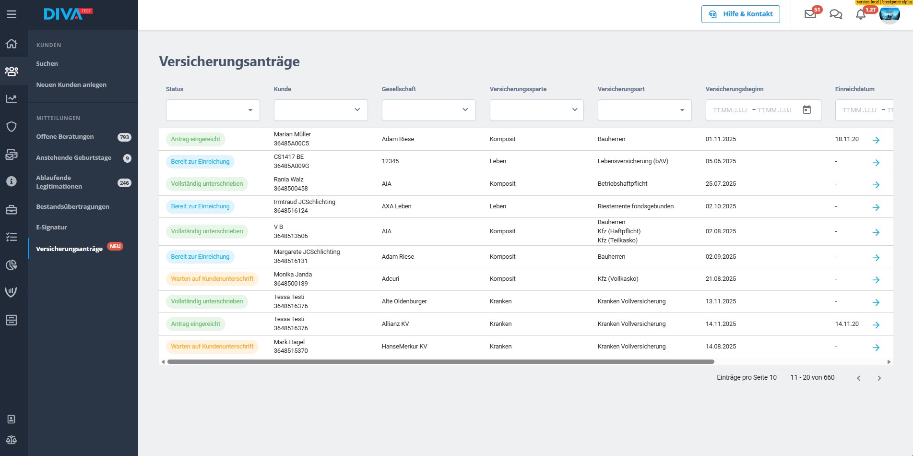Expand the Gesellschaft filter dropdown
The image size is (913, 456).
(x=428, y=110)
